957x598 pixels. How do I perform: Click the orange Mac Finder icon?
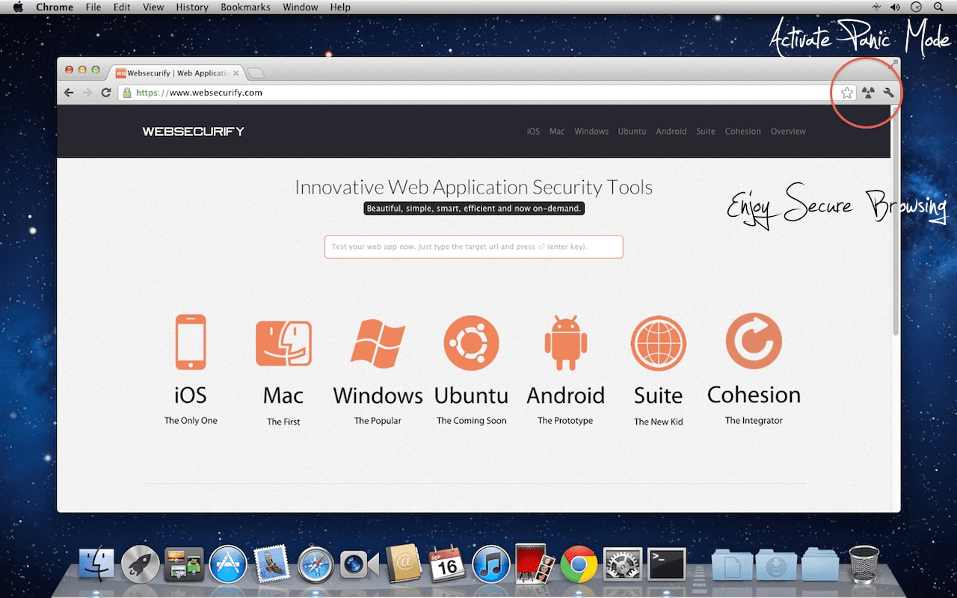[x=283, y=343]
